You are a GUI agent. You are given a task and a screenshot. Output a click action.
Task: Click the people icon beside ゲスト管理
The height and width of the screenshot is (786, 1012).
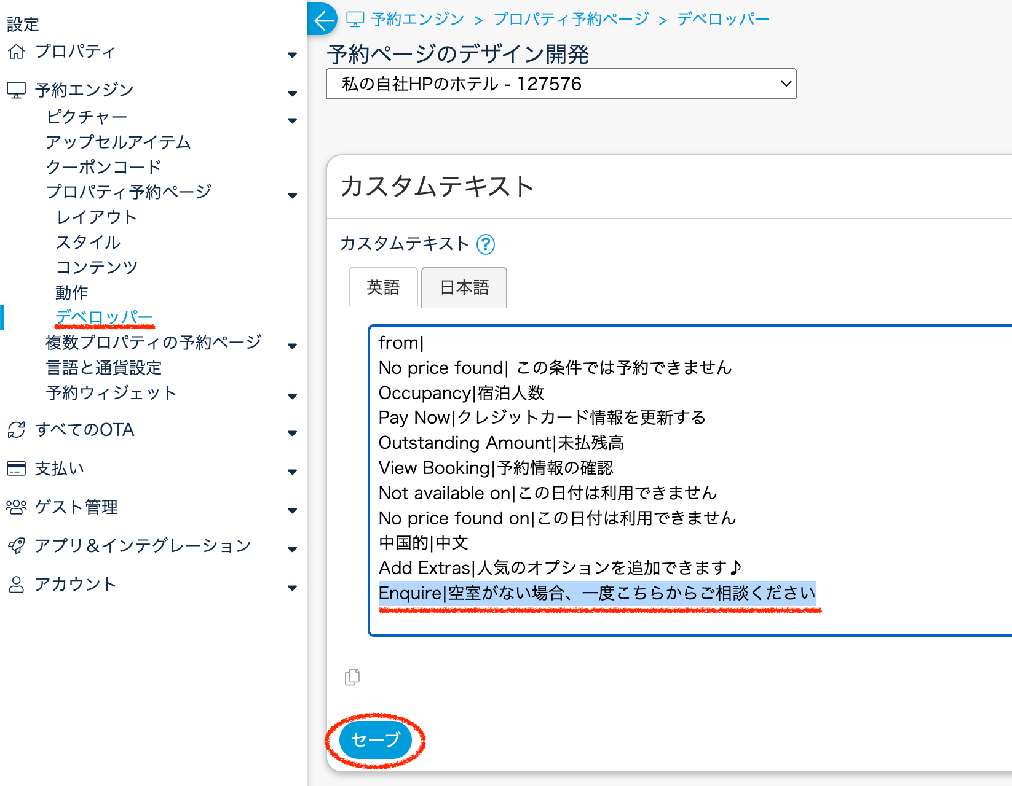pos(17,507)
